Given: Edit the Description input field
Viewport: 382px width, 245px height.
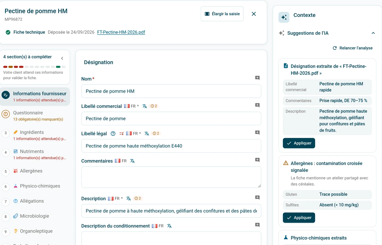Looking at the screenshot, I should (171, 211).
